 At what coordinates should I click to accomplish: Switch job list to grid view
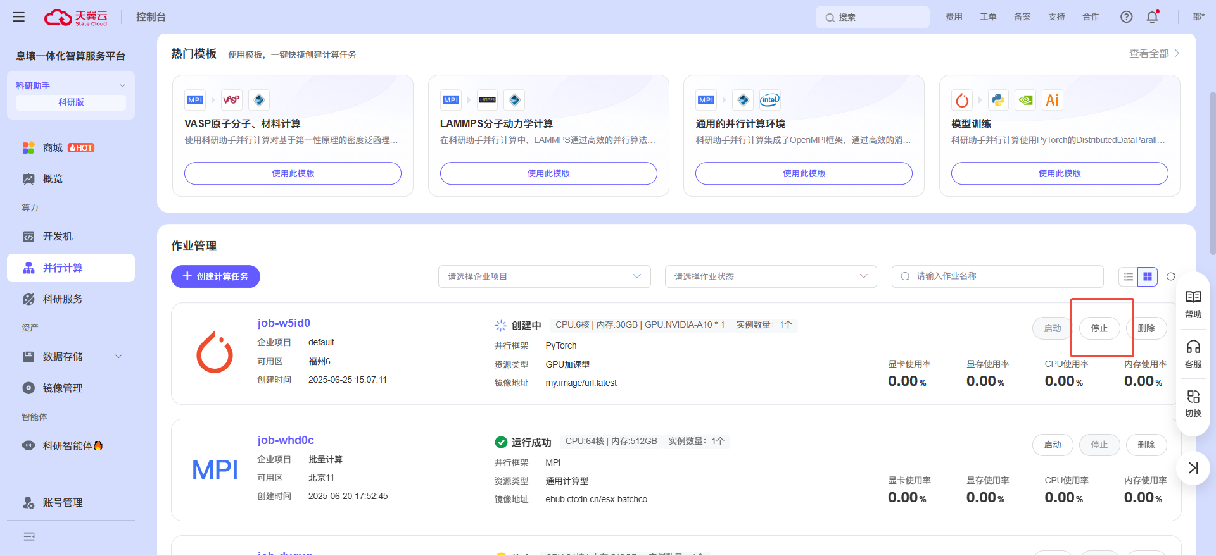(1148, 276)
